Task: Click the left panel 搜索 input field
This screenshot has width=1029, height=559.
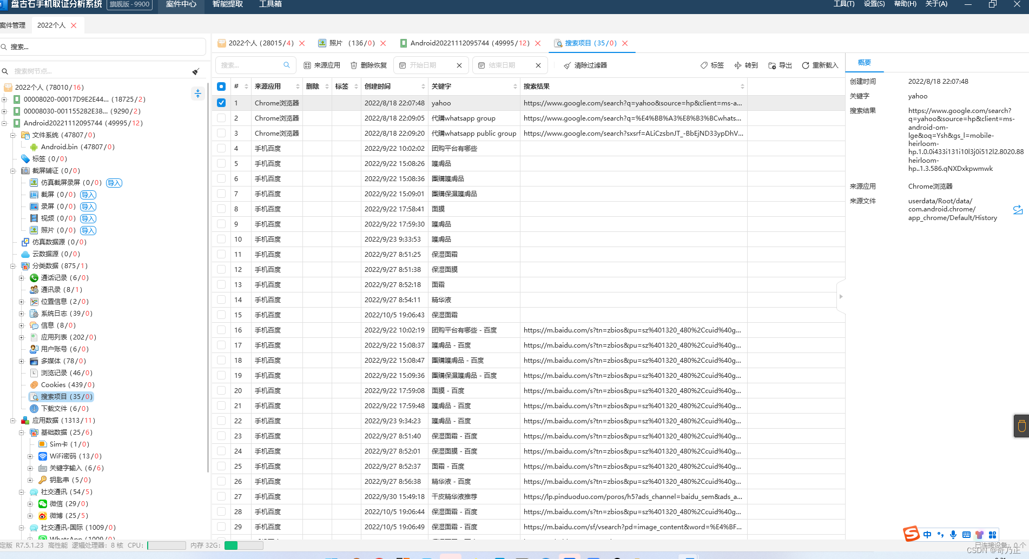Action: click(103, 47)
